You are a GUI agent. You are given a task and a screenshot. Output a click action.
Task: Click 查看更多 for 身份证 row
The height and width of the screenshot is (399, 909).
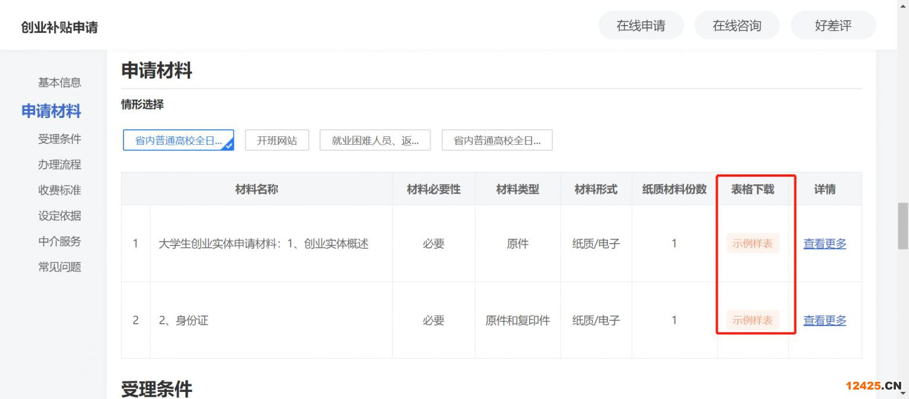coord(825,320)
